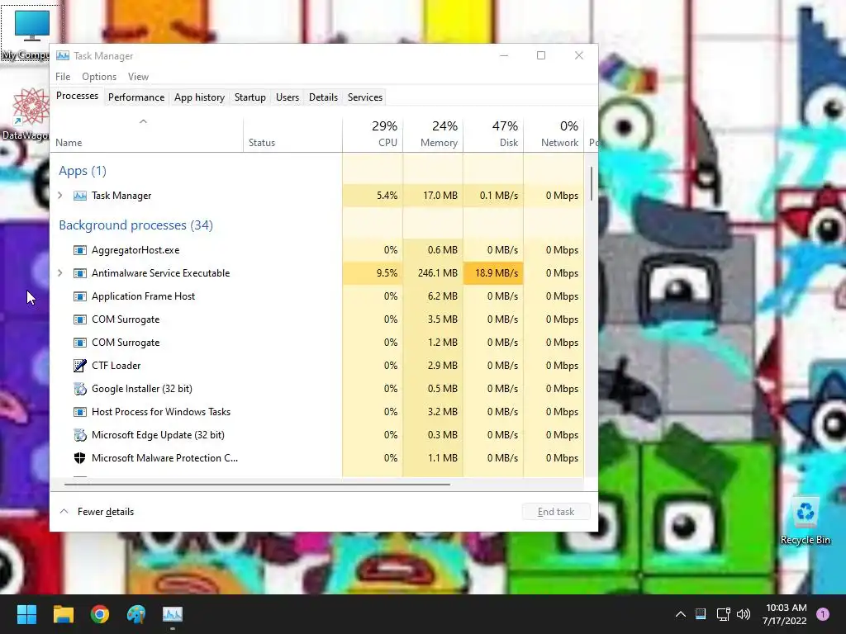Switch to the Services tab

coord(364,97)
